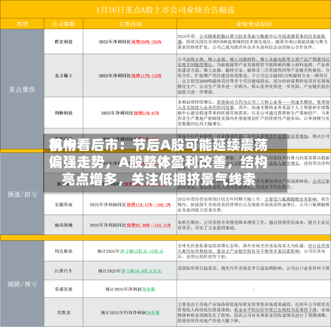This screenshot has height=327, width=331.
Task: Click '为负值' in the 美凯龙 row
Action: pos(153,312)
